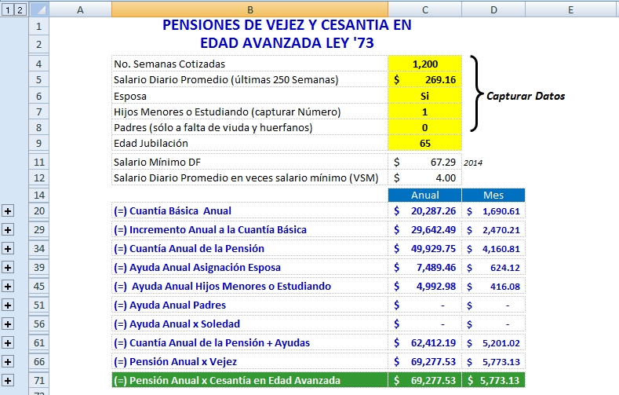Click the 4,160.81 monthly value
This screenshot has height=395, width=619.
tap(493, 249)
